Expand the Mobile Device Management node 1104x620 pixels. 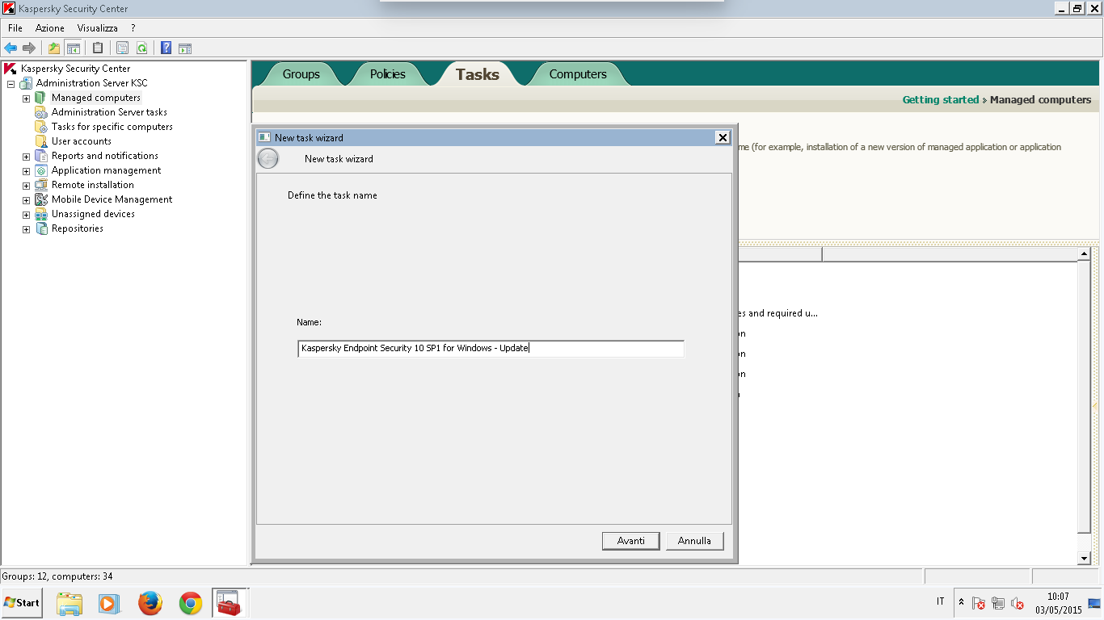pyautogui.click(x=26, y=199)
